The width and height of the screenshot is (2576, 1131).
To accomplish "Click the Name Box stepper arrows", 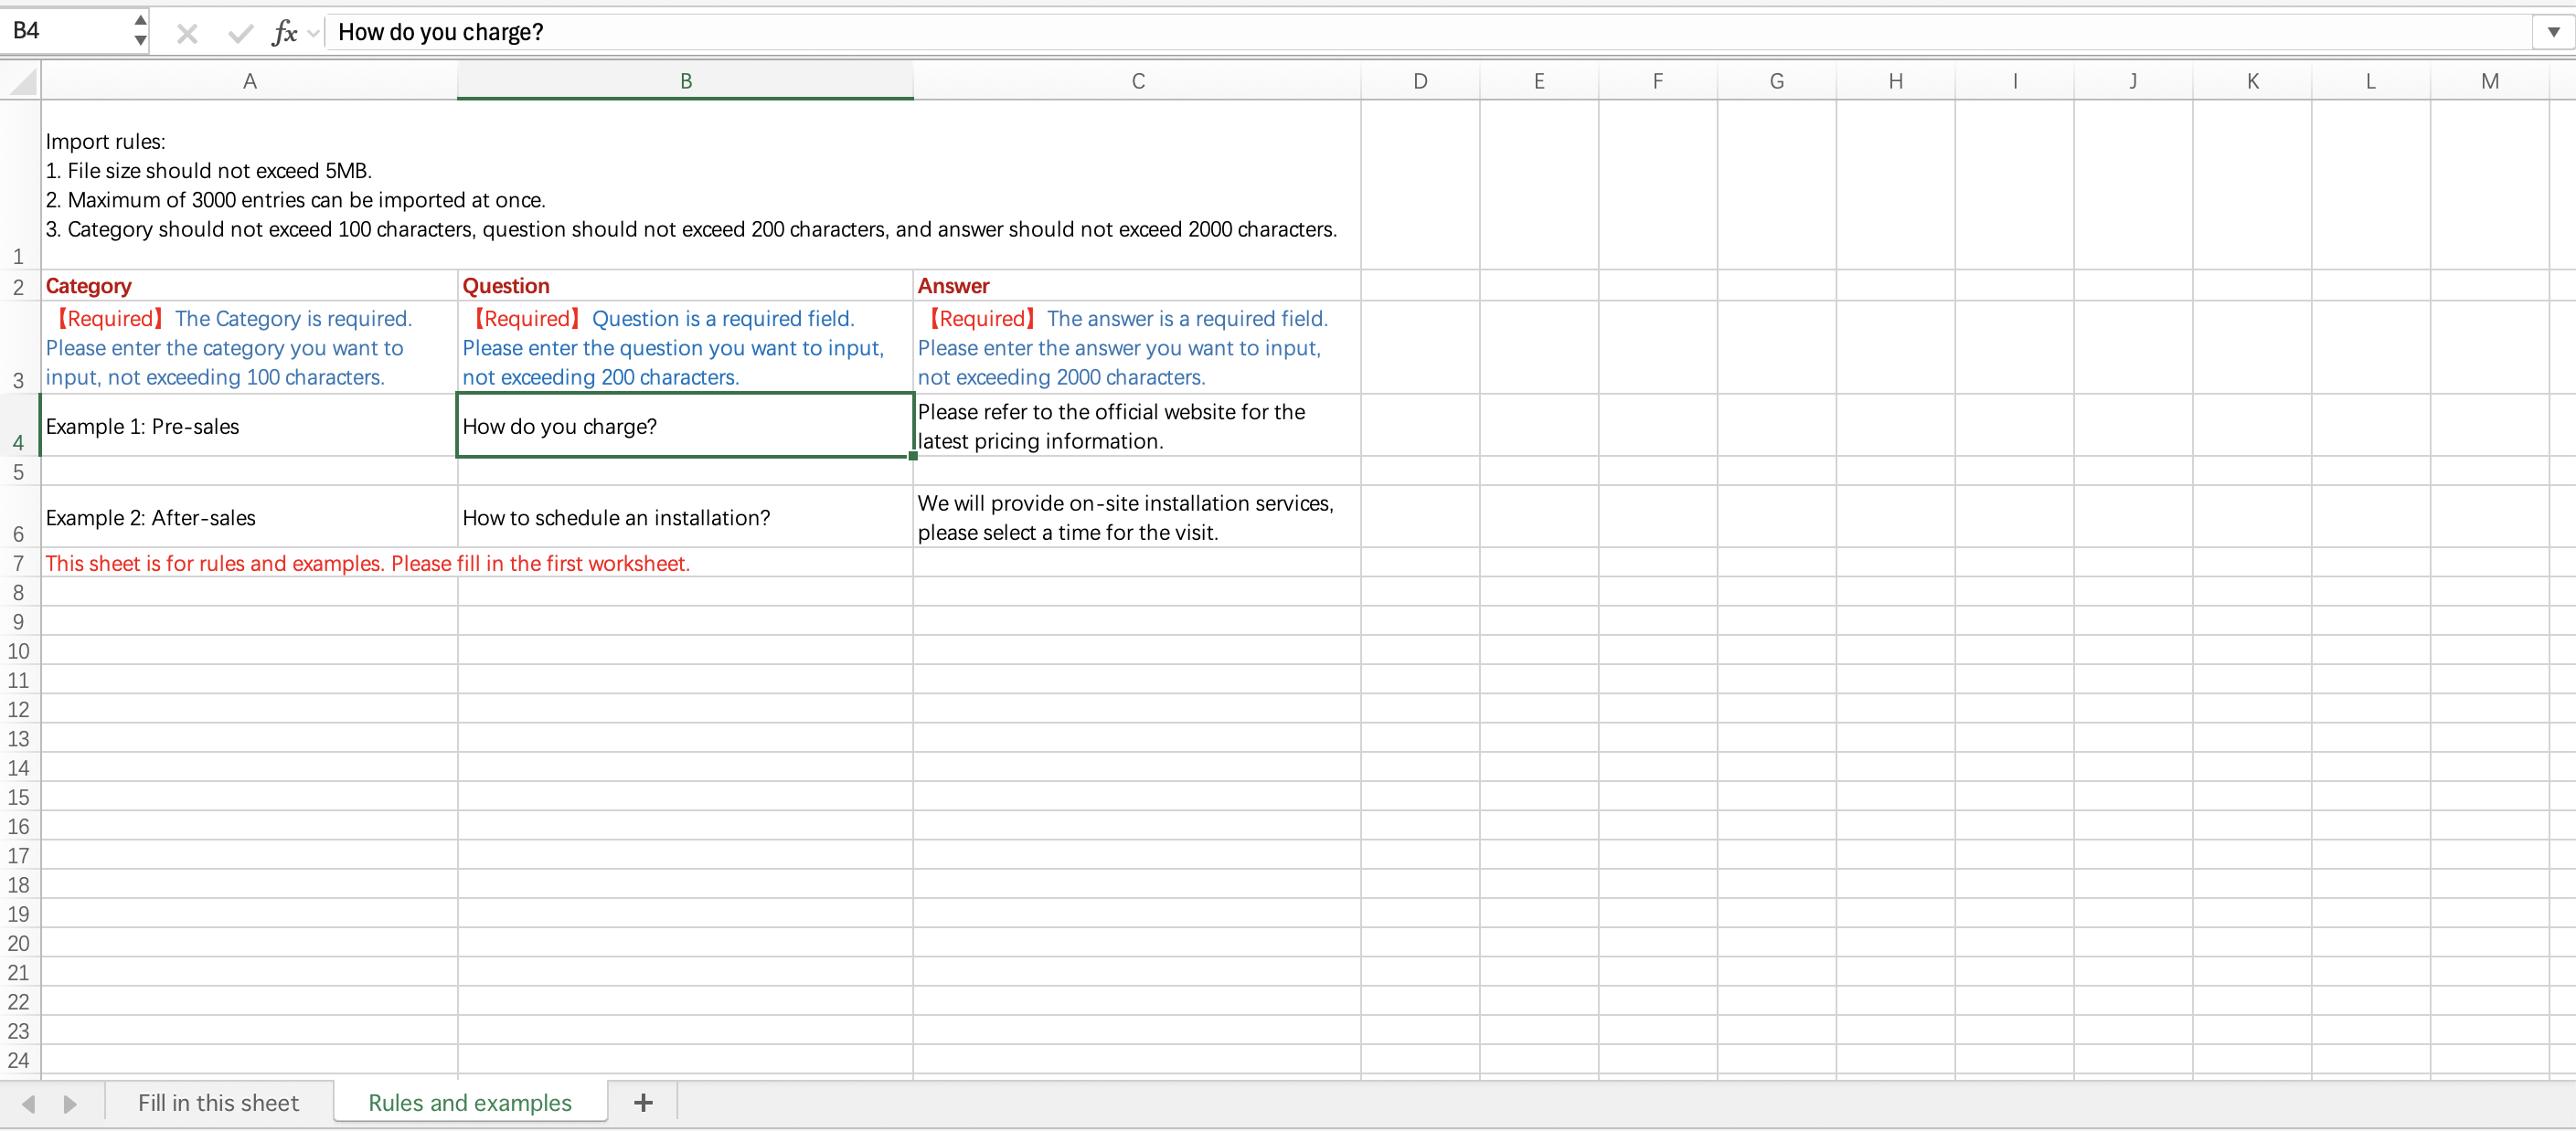I will pyautogui.click(x=140, y=31).
